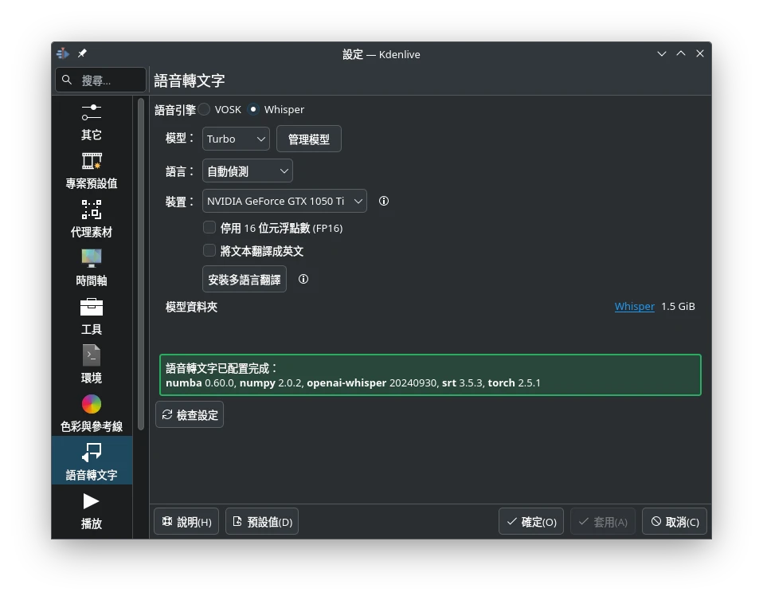763x600 pixels.
Task: Click the sidebar vertical scrollbar
Action: (x=141, y=263)
